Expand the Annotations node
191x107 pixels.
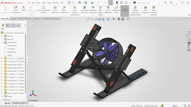(x=2, y=42)
